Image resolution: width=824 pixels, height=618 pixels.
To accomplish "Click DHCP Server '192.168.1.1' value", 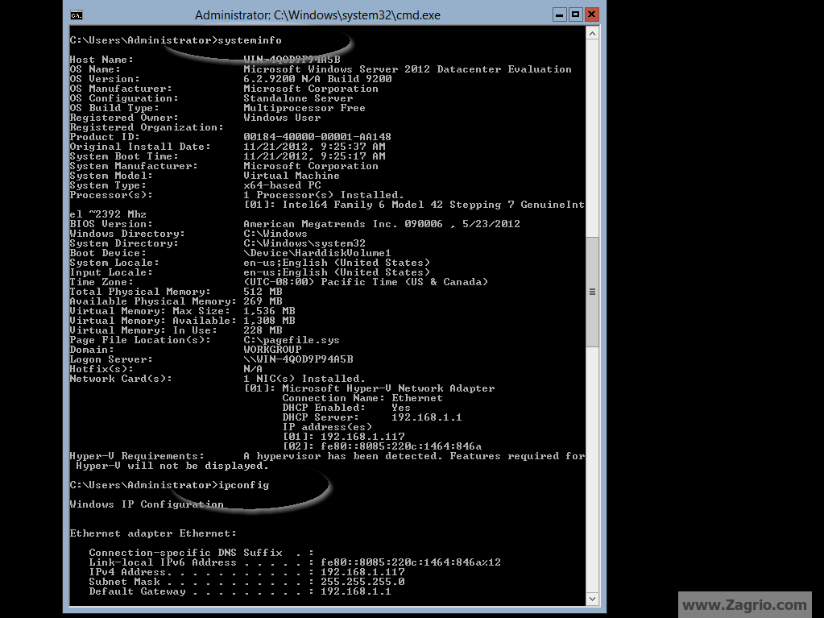I will pos(427,417).
